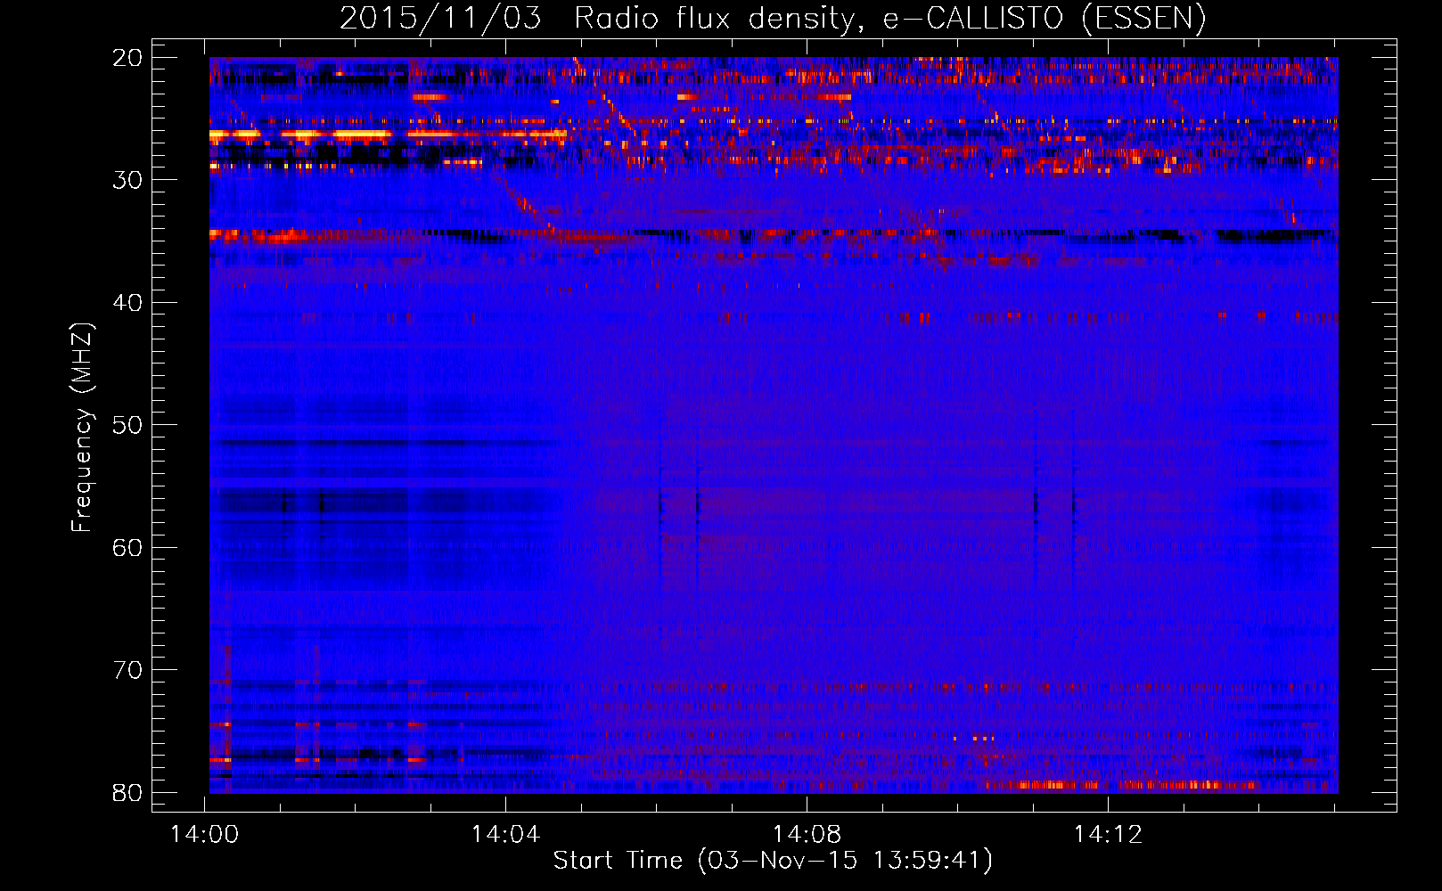The width and height of the screenshot is (1442, 891).
Task: Click the '70' frequency tick label
Action: 128,670
